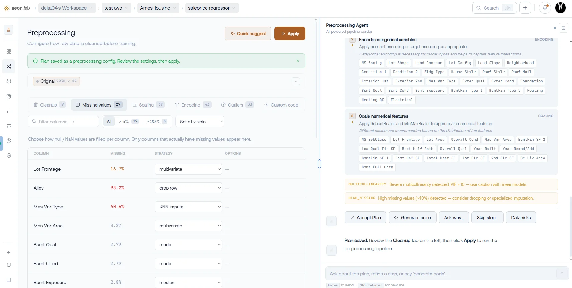Expand the Original dataset chevron

tap(296, 81)
